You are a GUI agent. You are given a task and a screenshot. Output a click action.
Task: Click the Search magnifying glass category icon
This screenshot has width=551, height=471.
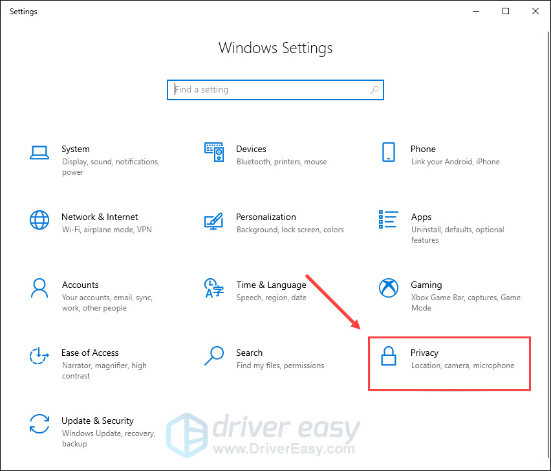tap(213, 356)
